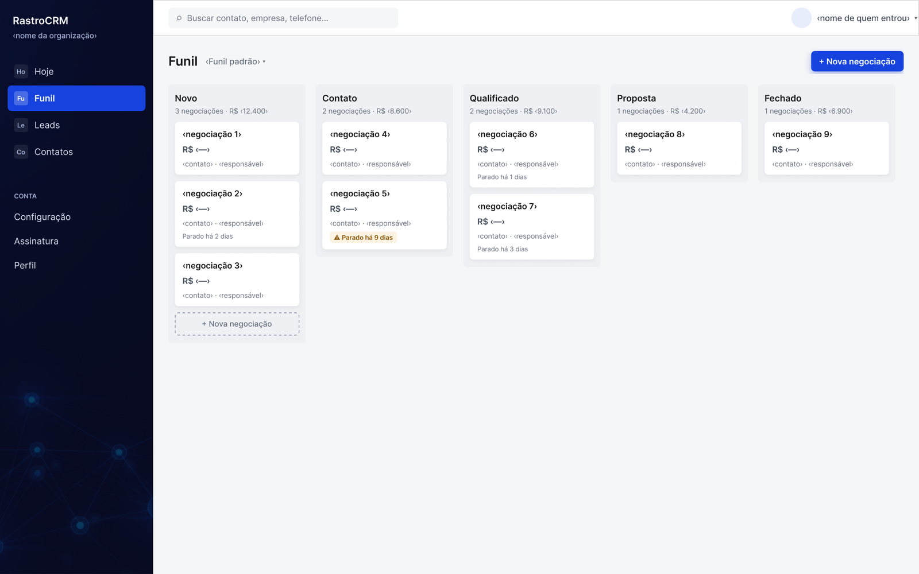Click the Hoje sidebar icon badge

tap(21, 72)
